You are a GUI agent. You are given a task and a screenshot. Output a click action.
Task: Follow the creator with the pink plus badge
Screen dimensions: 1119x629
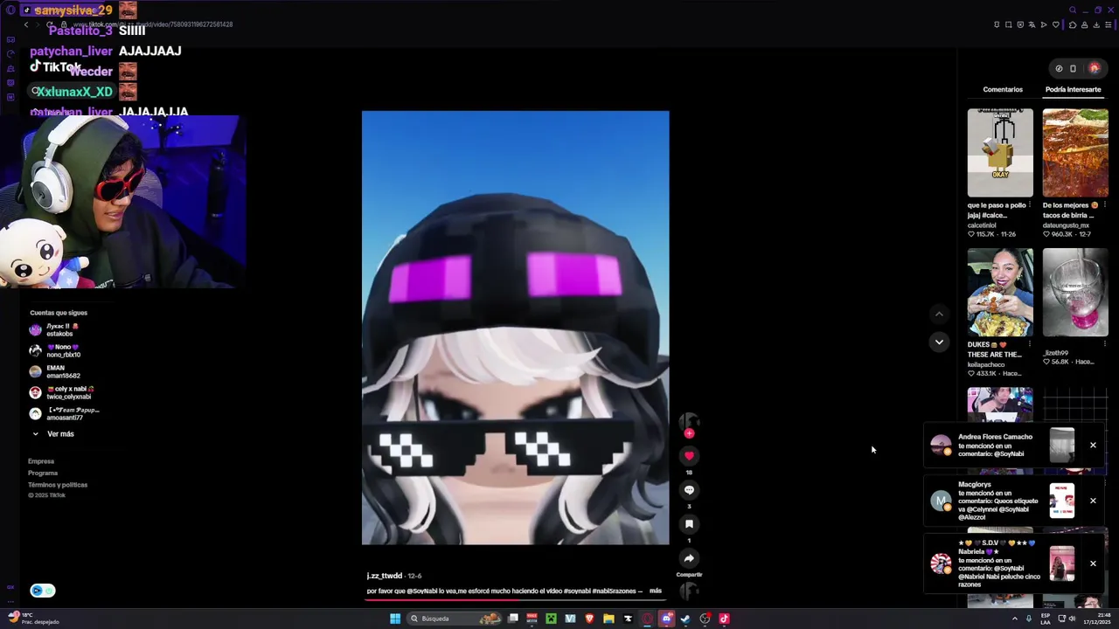[x=689, y=434]
